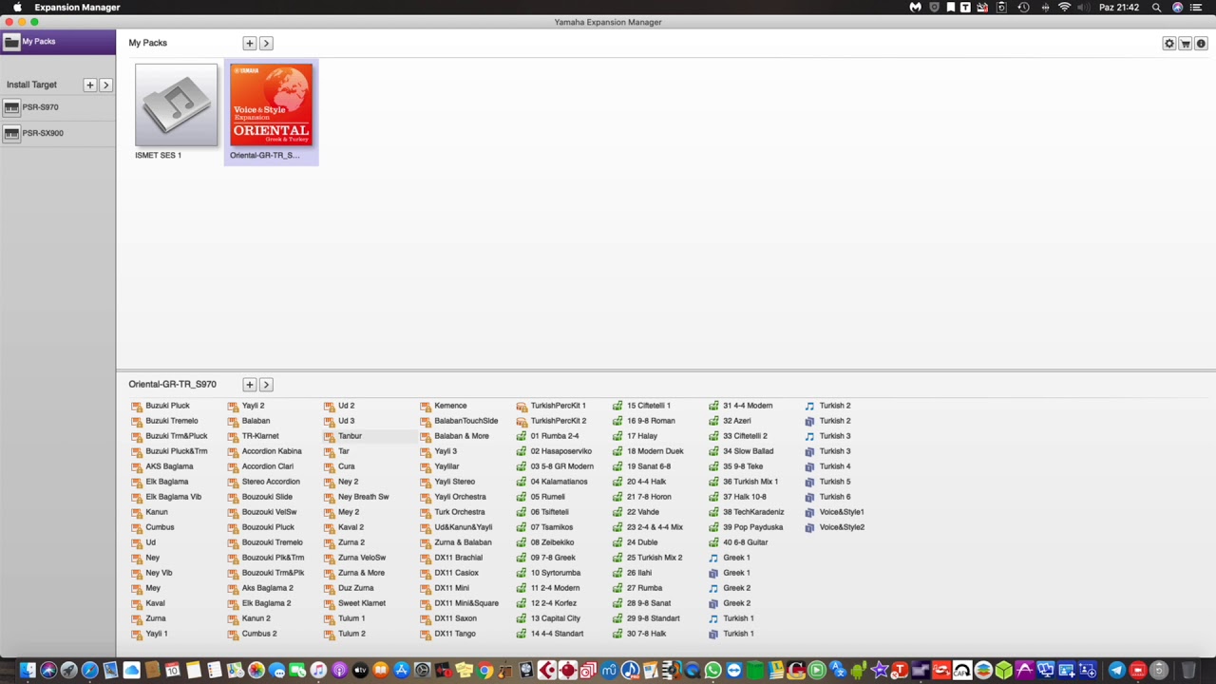Select the "AKS Baglama" voice
Viewport: 1216px width, 684px height.
point(169,466)
